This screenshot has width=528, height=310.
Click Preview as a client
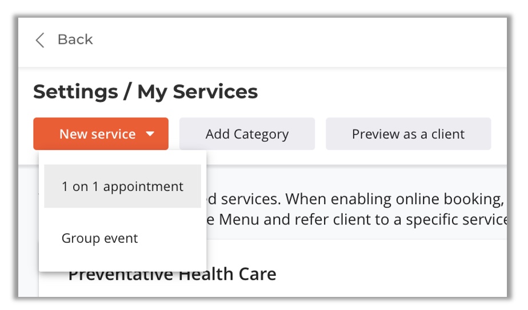tap(408, 134)
